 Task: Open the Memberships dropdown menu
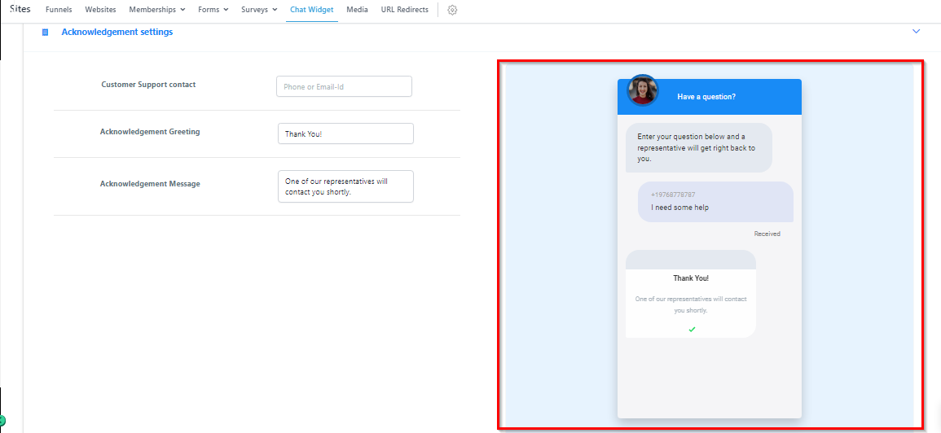click(156, 10)
